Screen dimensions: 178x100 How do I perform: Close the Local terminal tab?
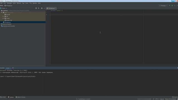click(x=10, y=68)
